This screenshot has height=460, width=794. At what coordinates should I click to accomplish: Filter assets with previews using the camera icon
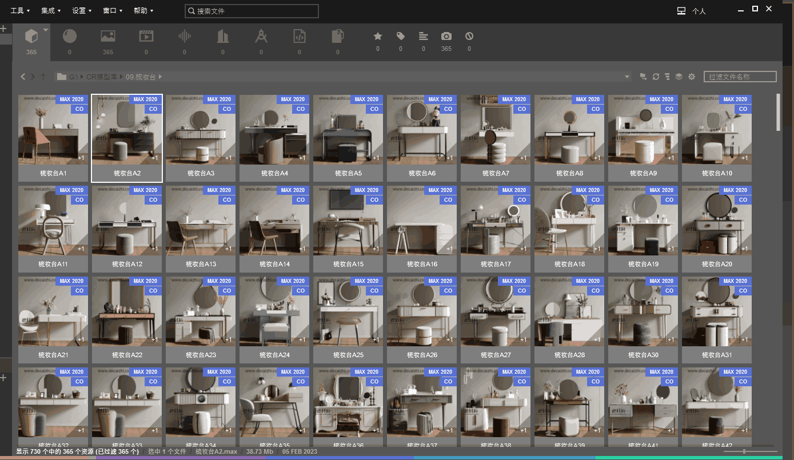coord(446,36)
